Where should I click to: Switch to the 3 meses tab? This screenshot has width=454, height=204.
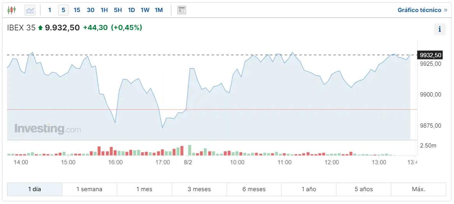(x=199, y=189)
